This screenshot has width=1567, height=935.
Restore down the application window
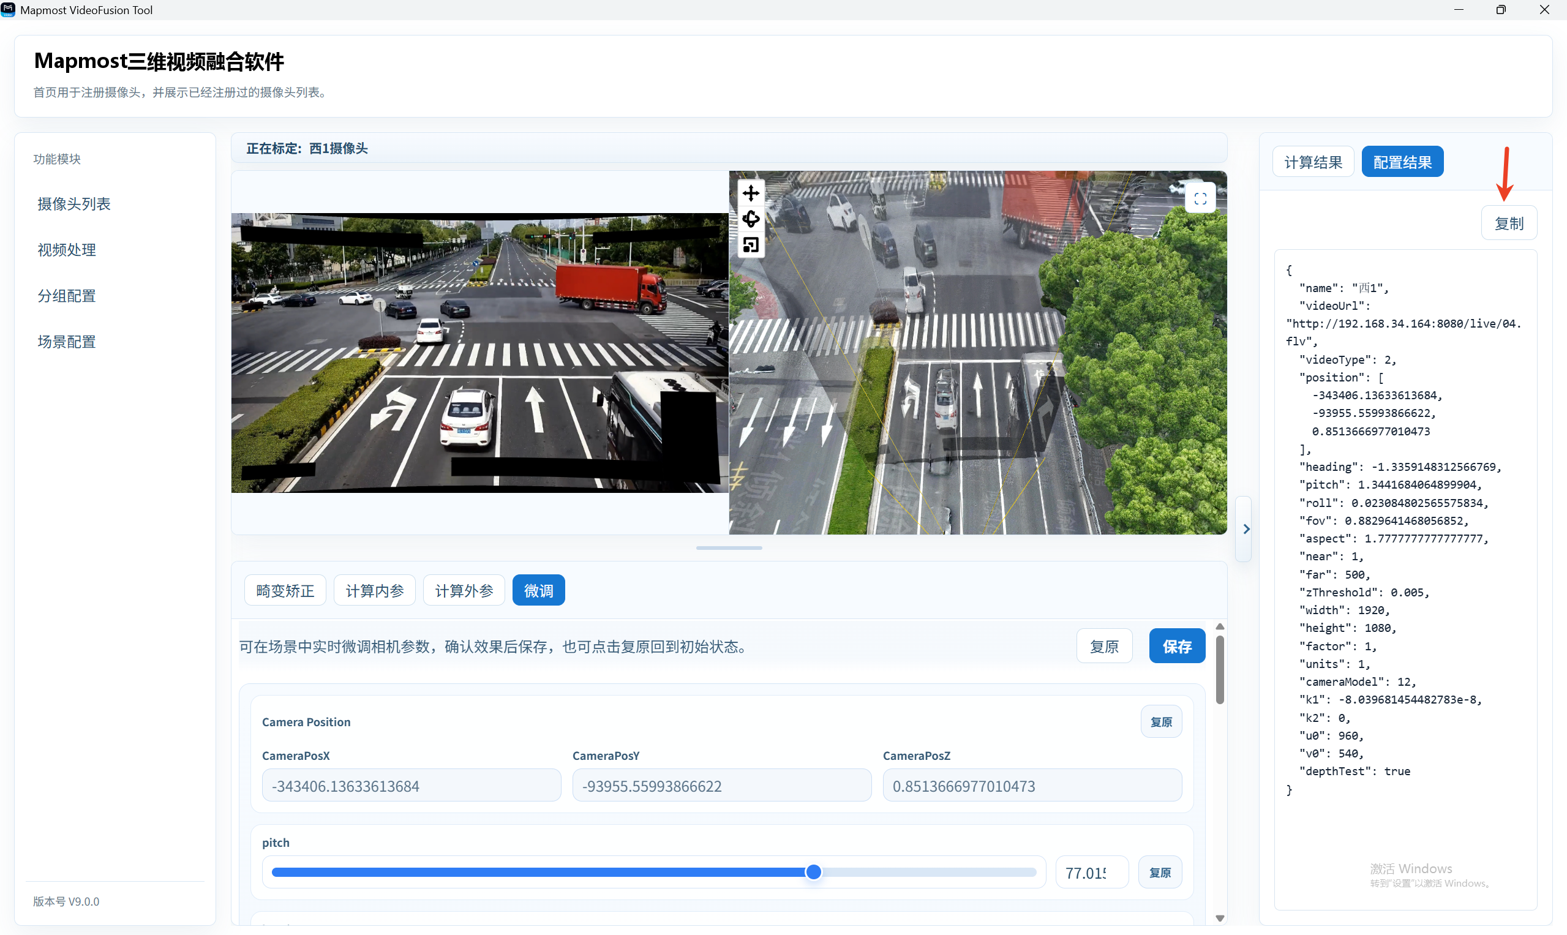point(1501,9)
